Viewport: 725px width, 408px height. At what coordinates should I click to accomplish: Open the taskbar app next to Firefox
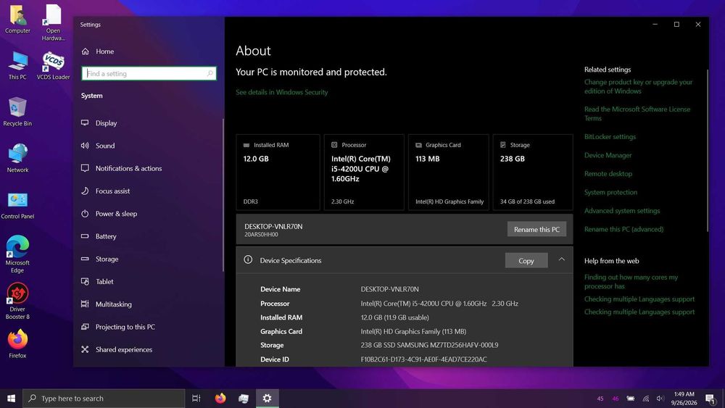point(244,399)
